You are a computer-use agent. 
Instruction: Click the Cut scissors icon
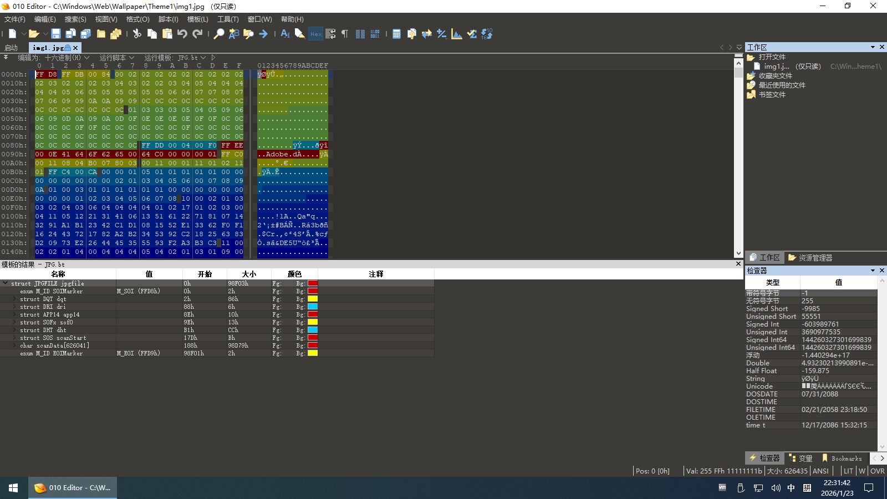137,34
